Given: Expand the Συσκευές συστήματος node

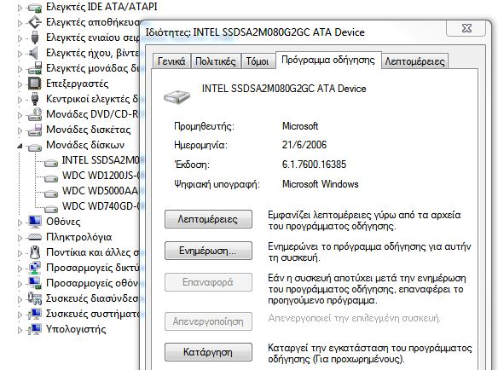Looking at the screenshot, I should pos(20,314).
